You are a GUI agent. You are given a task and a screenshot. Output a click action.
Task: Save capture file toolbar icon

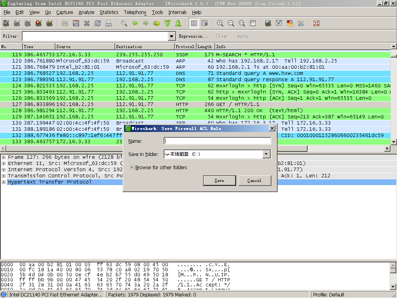[76, 23]
